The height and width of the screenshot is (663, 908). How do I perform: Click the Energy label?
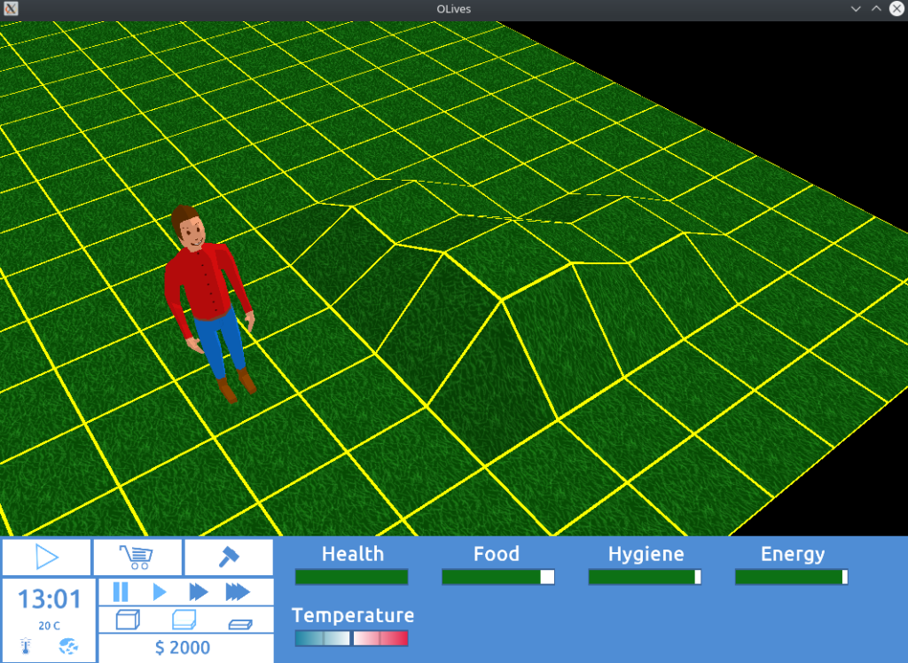click(793, 555)
